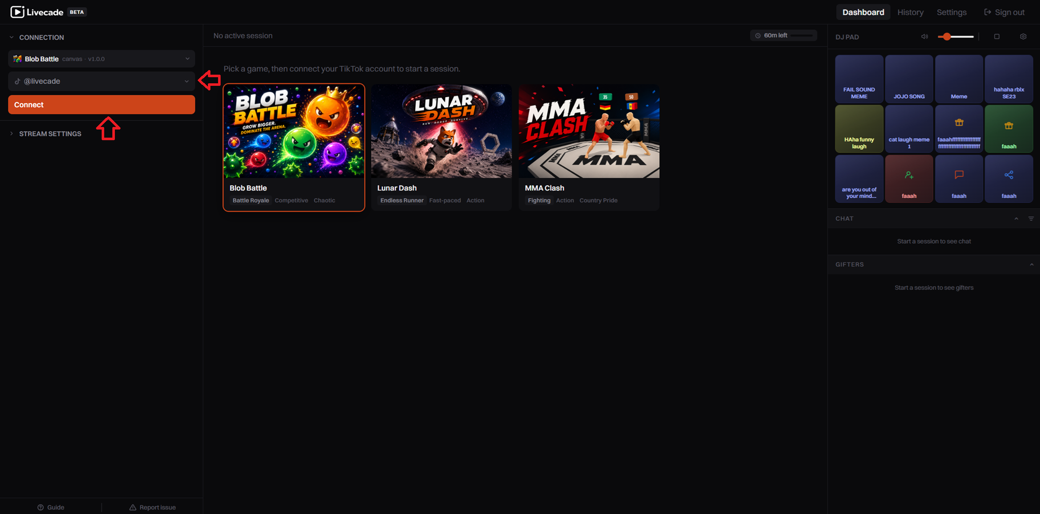1040x514 pixels.
Task: Play the chat-bubble faaah pad
Action: click(959, 179)
